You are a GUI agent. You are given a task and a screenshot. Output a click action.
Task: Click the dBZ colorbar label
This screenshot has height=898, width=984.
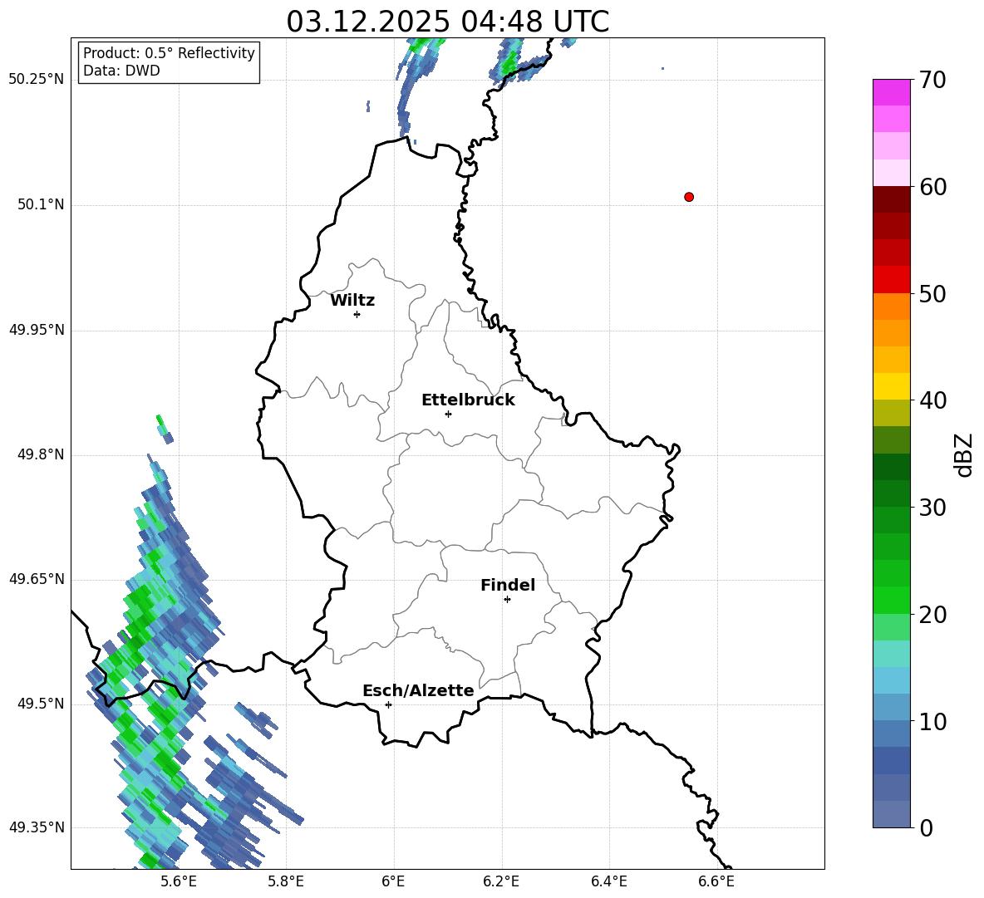pyautogui.click(x=963, y=454)
